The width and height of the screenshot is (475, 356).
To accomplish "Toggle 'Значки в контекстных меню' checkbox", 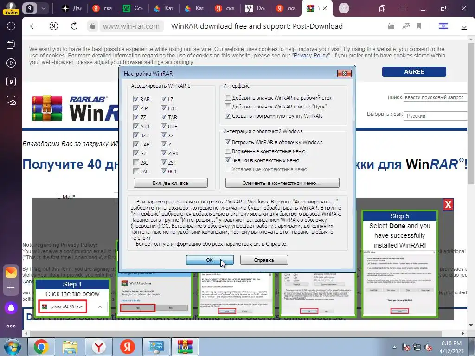I will pos(228,160).
